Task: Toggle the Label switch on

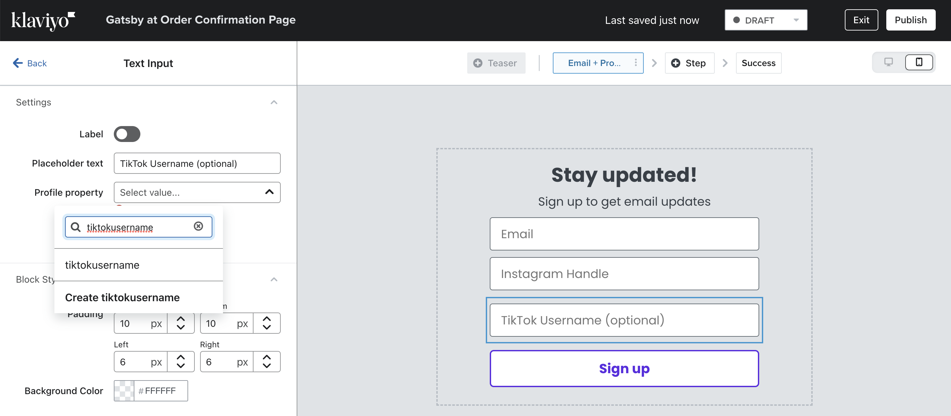Action: click(127, 134)
